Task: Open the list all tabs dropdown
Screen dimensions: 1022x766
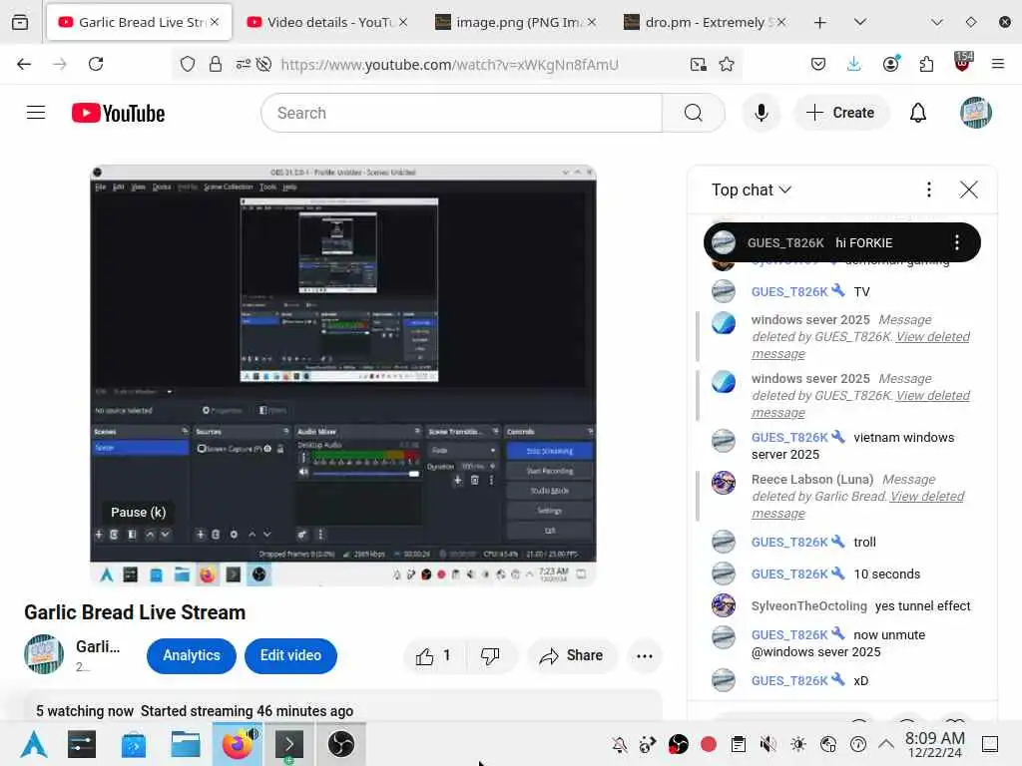Action: click(x=860, y=22)
